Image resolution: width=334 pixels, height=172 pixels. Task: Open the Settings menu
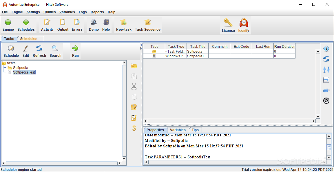pos(33,12)
